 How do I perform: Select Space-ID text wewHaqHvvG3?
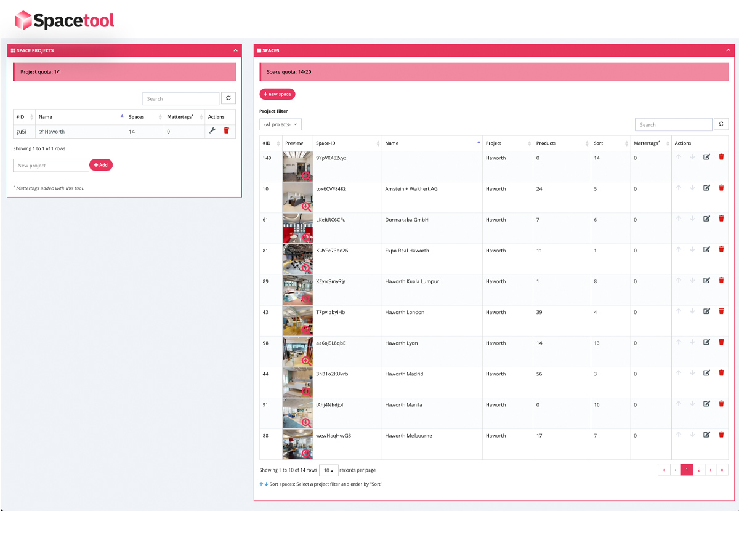coord(334,435)
